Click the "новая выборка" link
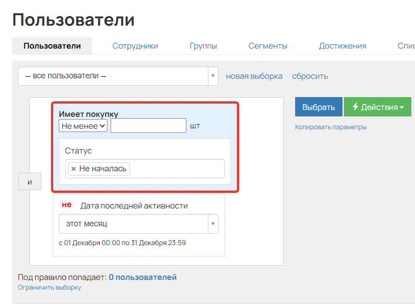The width and height of the screenshot is (415, 307). (254, 76)
